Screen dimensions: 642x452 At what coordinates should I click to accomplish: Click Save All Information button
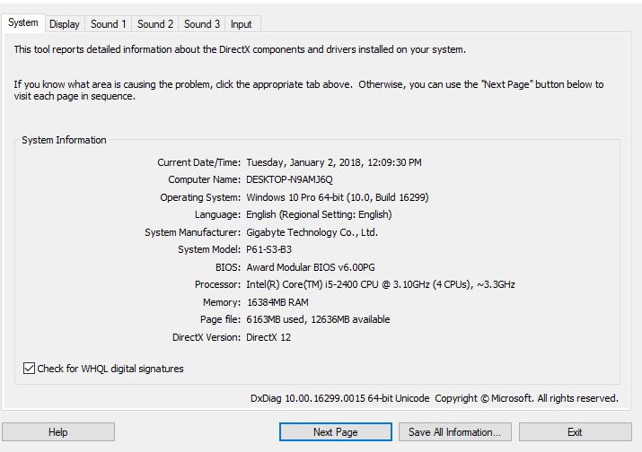(455, 432)
